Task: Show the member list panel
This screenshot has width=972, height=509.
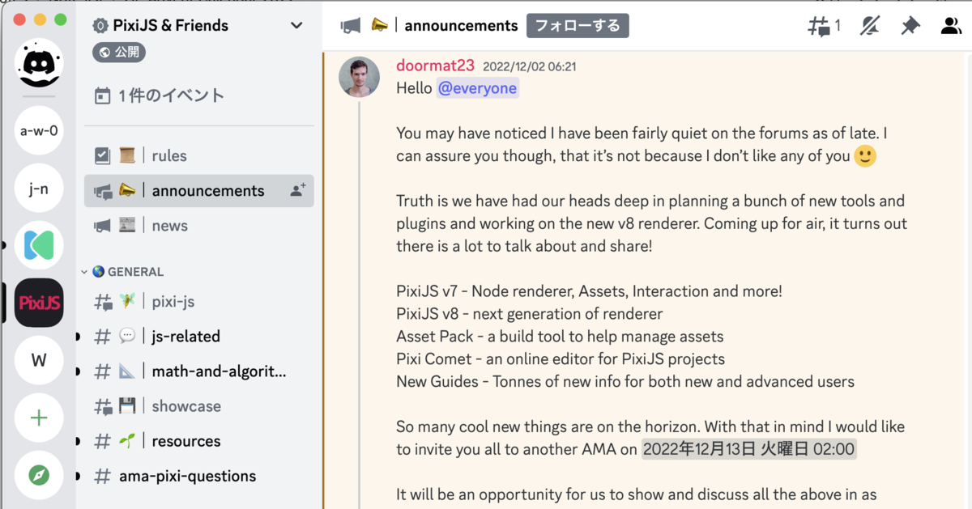Action: [x=949, y=25]
